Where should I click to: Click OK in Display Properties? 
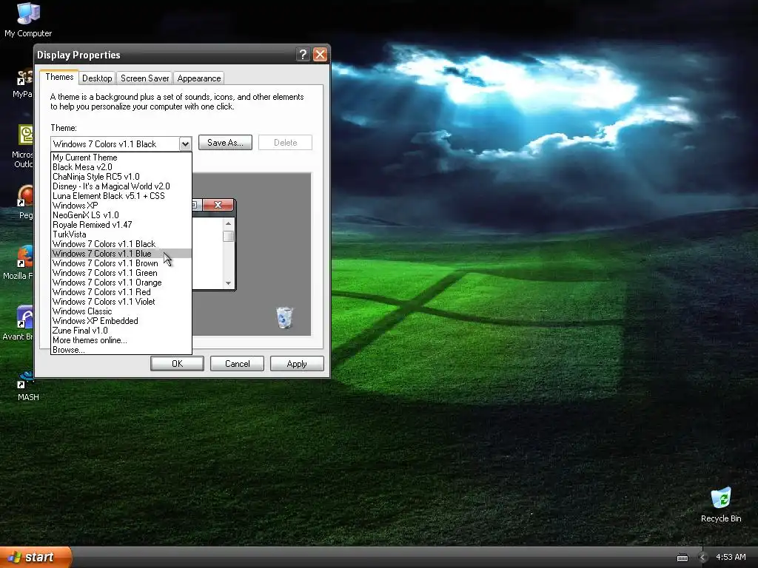tap(177, 364)
